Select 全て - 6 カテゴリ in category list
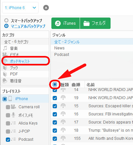The width and height of the screenshot is (133, 145). [x=25, y=42]
